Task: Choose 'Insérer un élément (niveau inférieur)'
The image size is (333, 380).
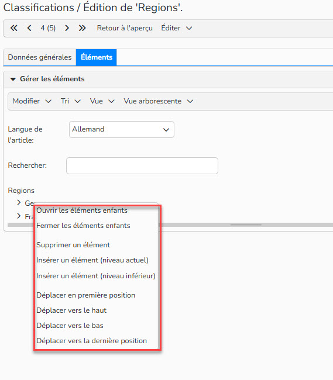Action: [95, 276]
